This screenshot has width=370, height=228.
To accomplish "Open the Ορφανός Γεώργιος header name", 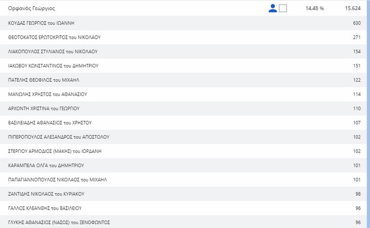I will [31, 9].
